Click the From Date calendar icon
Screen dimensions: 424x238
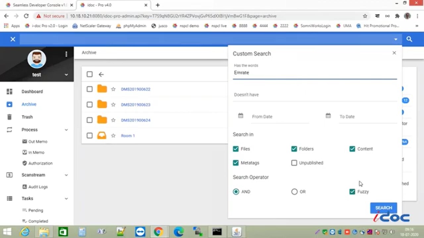pos(240,116)
